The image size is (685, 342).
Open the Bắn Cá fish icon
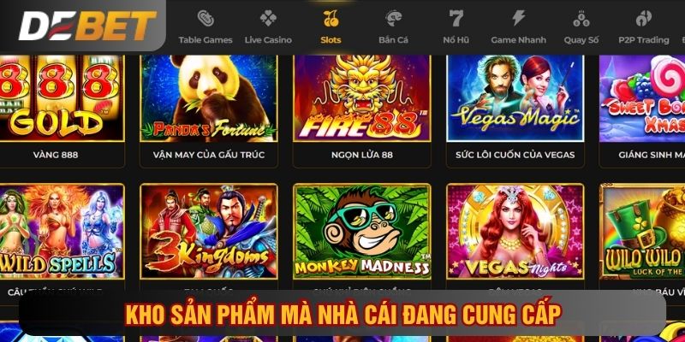[x=394, y=18]
